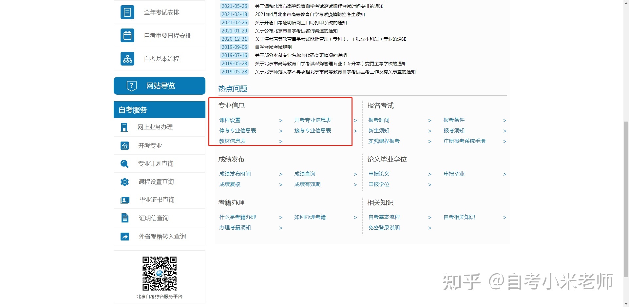Click the magnifier icon for 专业计划查询
This screenshot has height=307, width=629.
(124, 164)
